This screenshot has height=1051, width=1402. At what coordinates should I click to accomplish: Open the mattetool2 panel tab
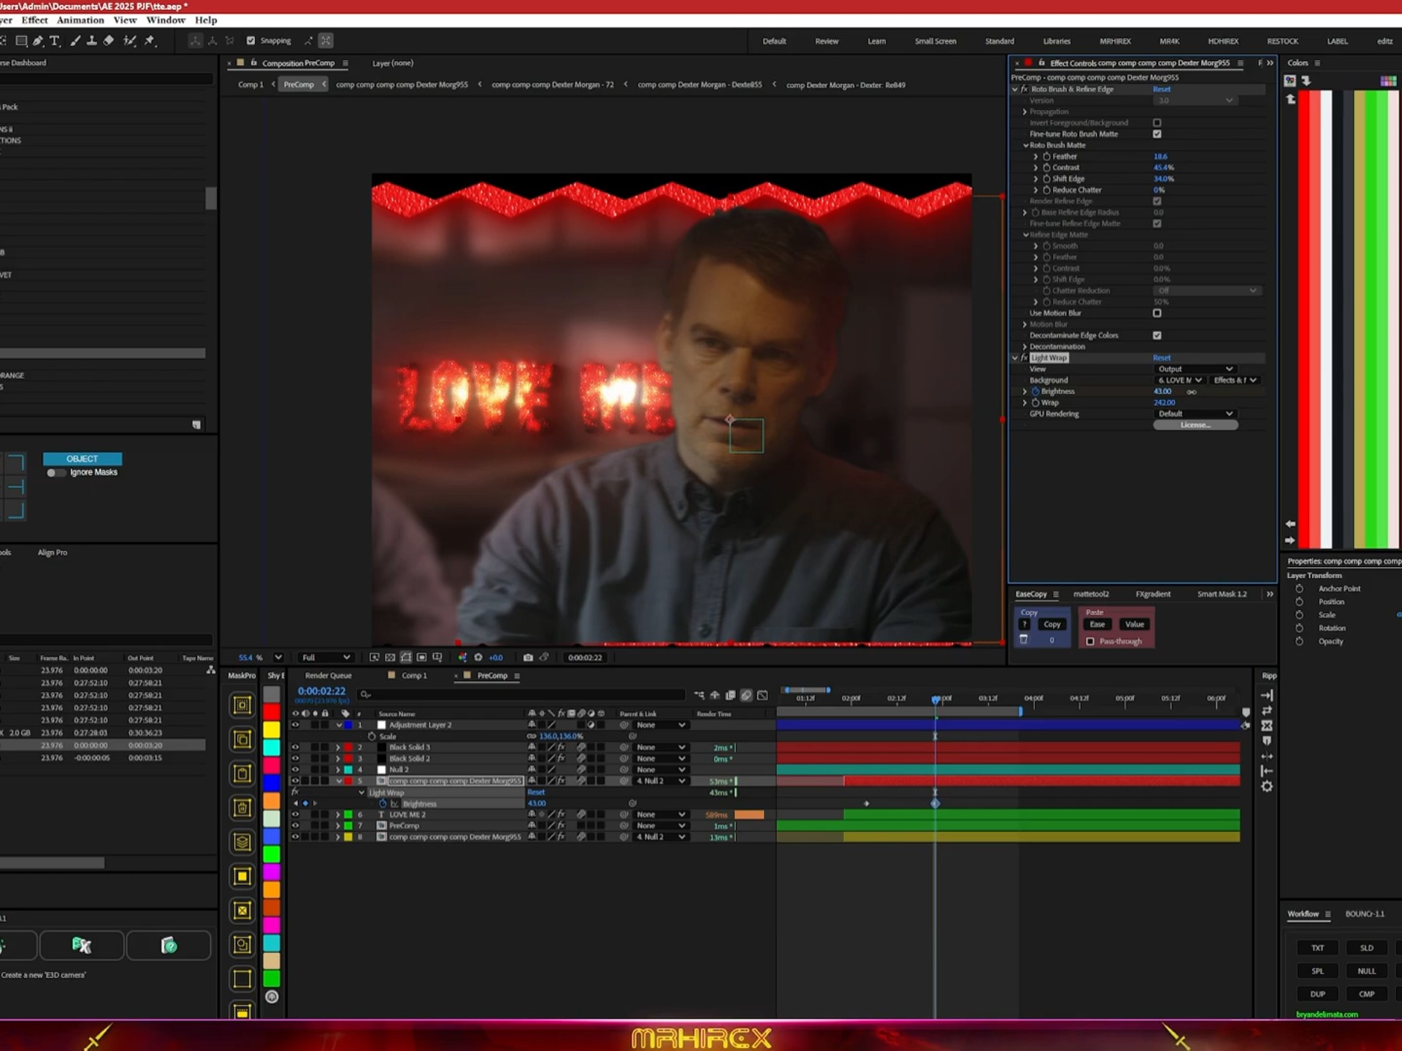[1091, 594]
